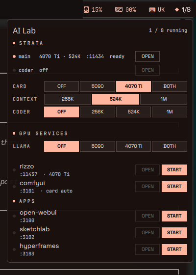The image size is (196, 275).
Task: Start hyperframes app
Action: [x=174, y=249]
